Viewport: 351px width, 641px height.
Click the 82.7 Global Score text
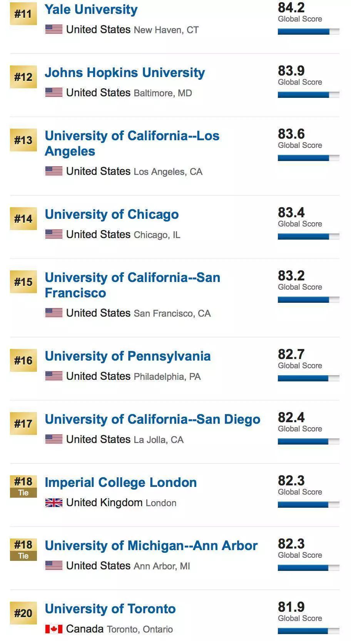pos(300,366)
